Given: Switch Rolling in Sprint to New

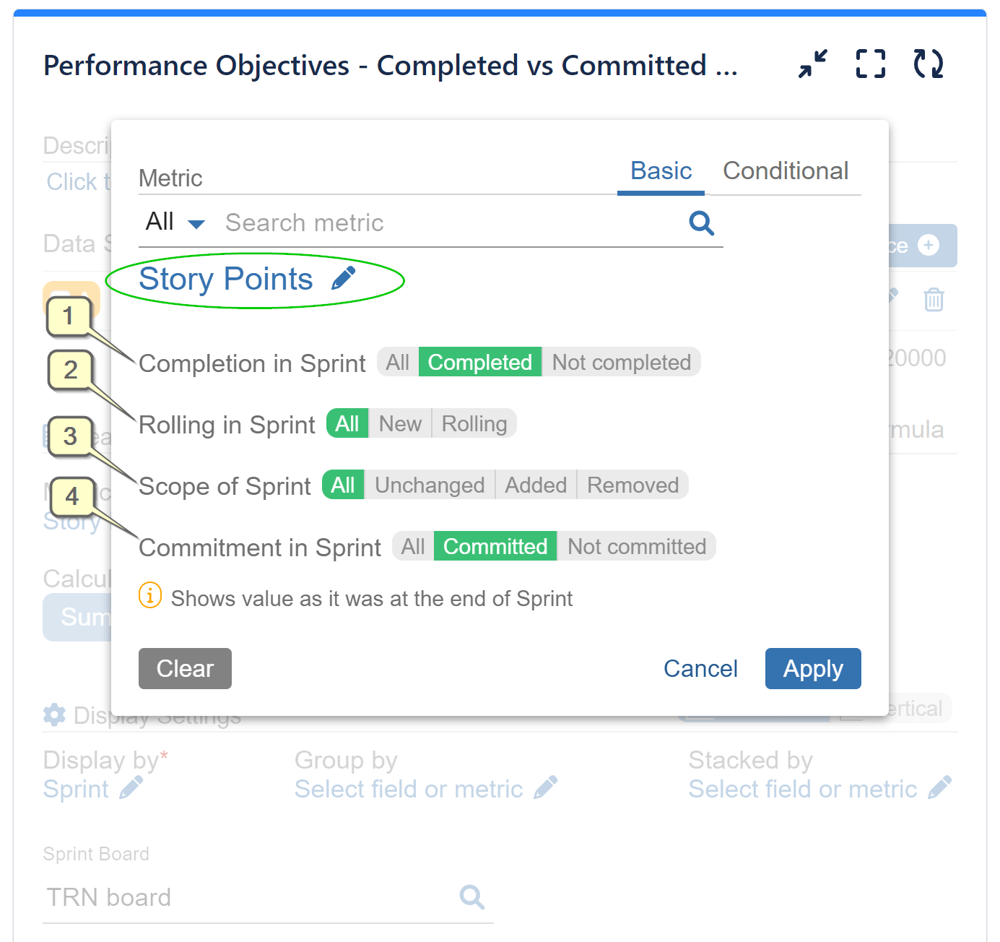Looking at the screenshot, I should tap(400, 423).
